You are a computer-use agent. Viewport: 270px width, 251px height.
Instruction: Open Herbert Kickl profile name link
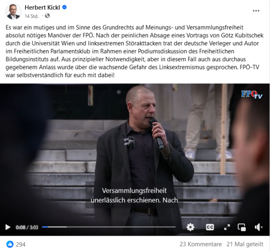[42, 7]
